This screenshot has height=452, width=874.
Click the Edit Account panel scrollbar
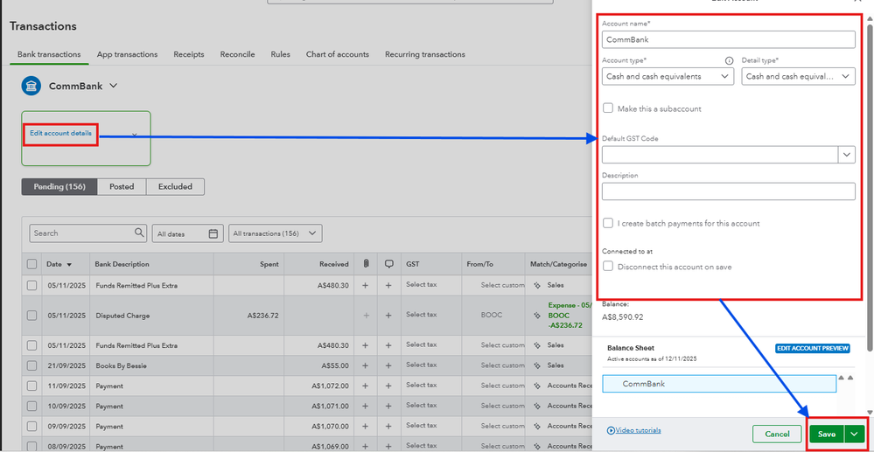871,190
